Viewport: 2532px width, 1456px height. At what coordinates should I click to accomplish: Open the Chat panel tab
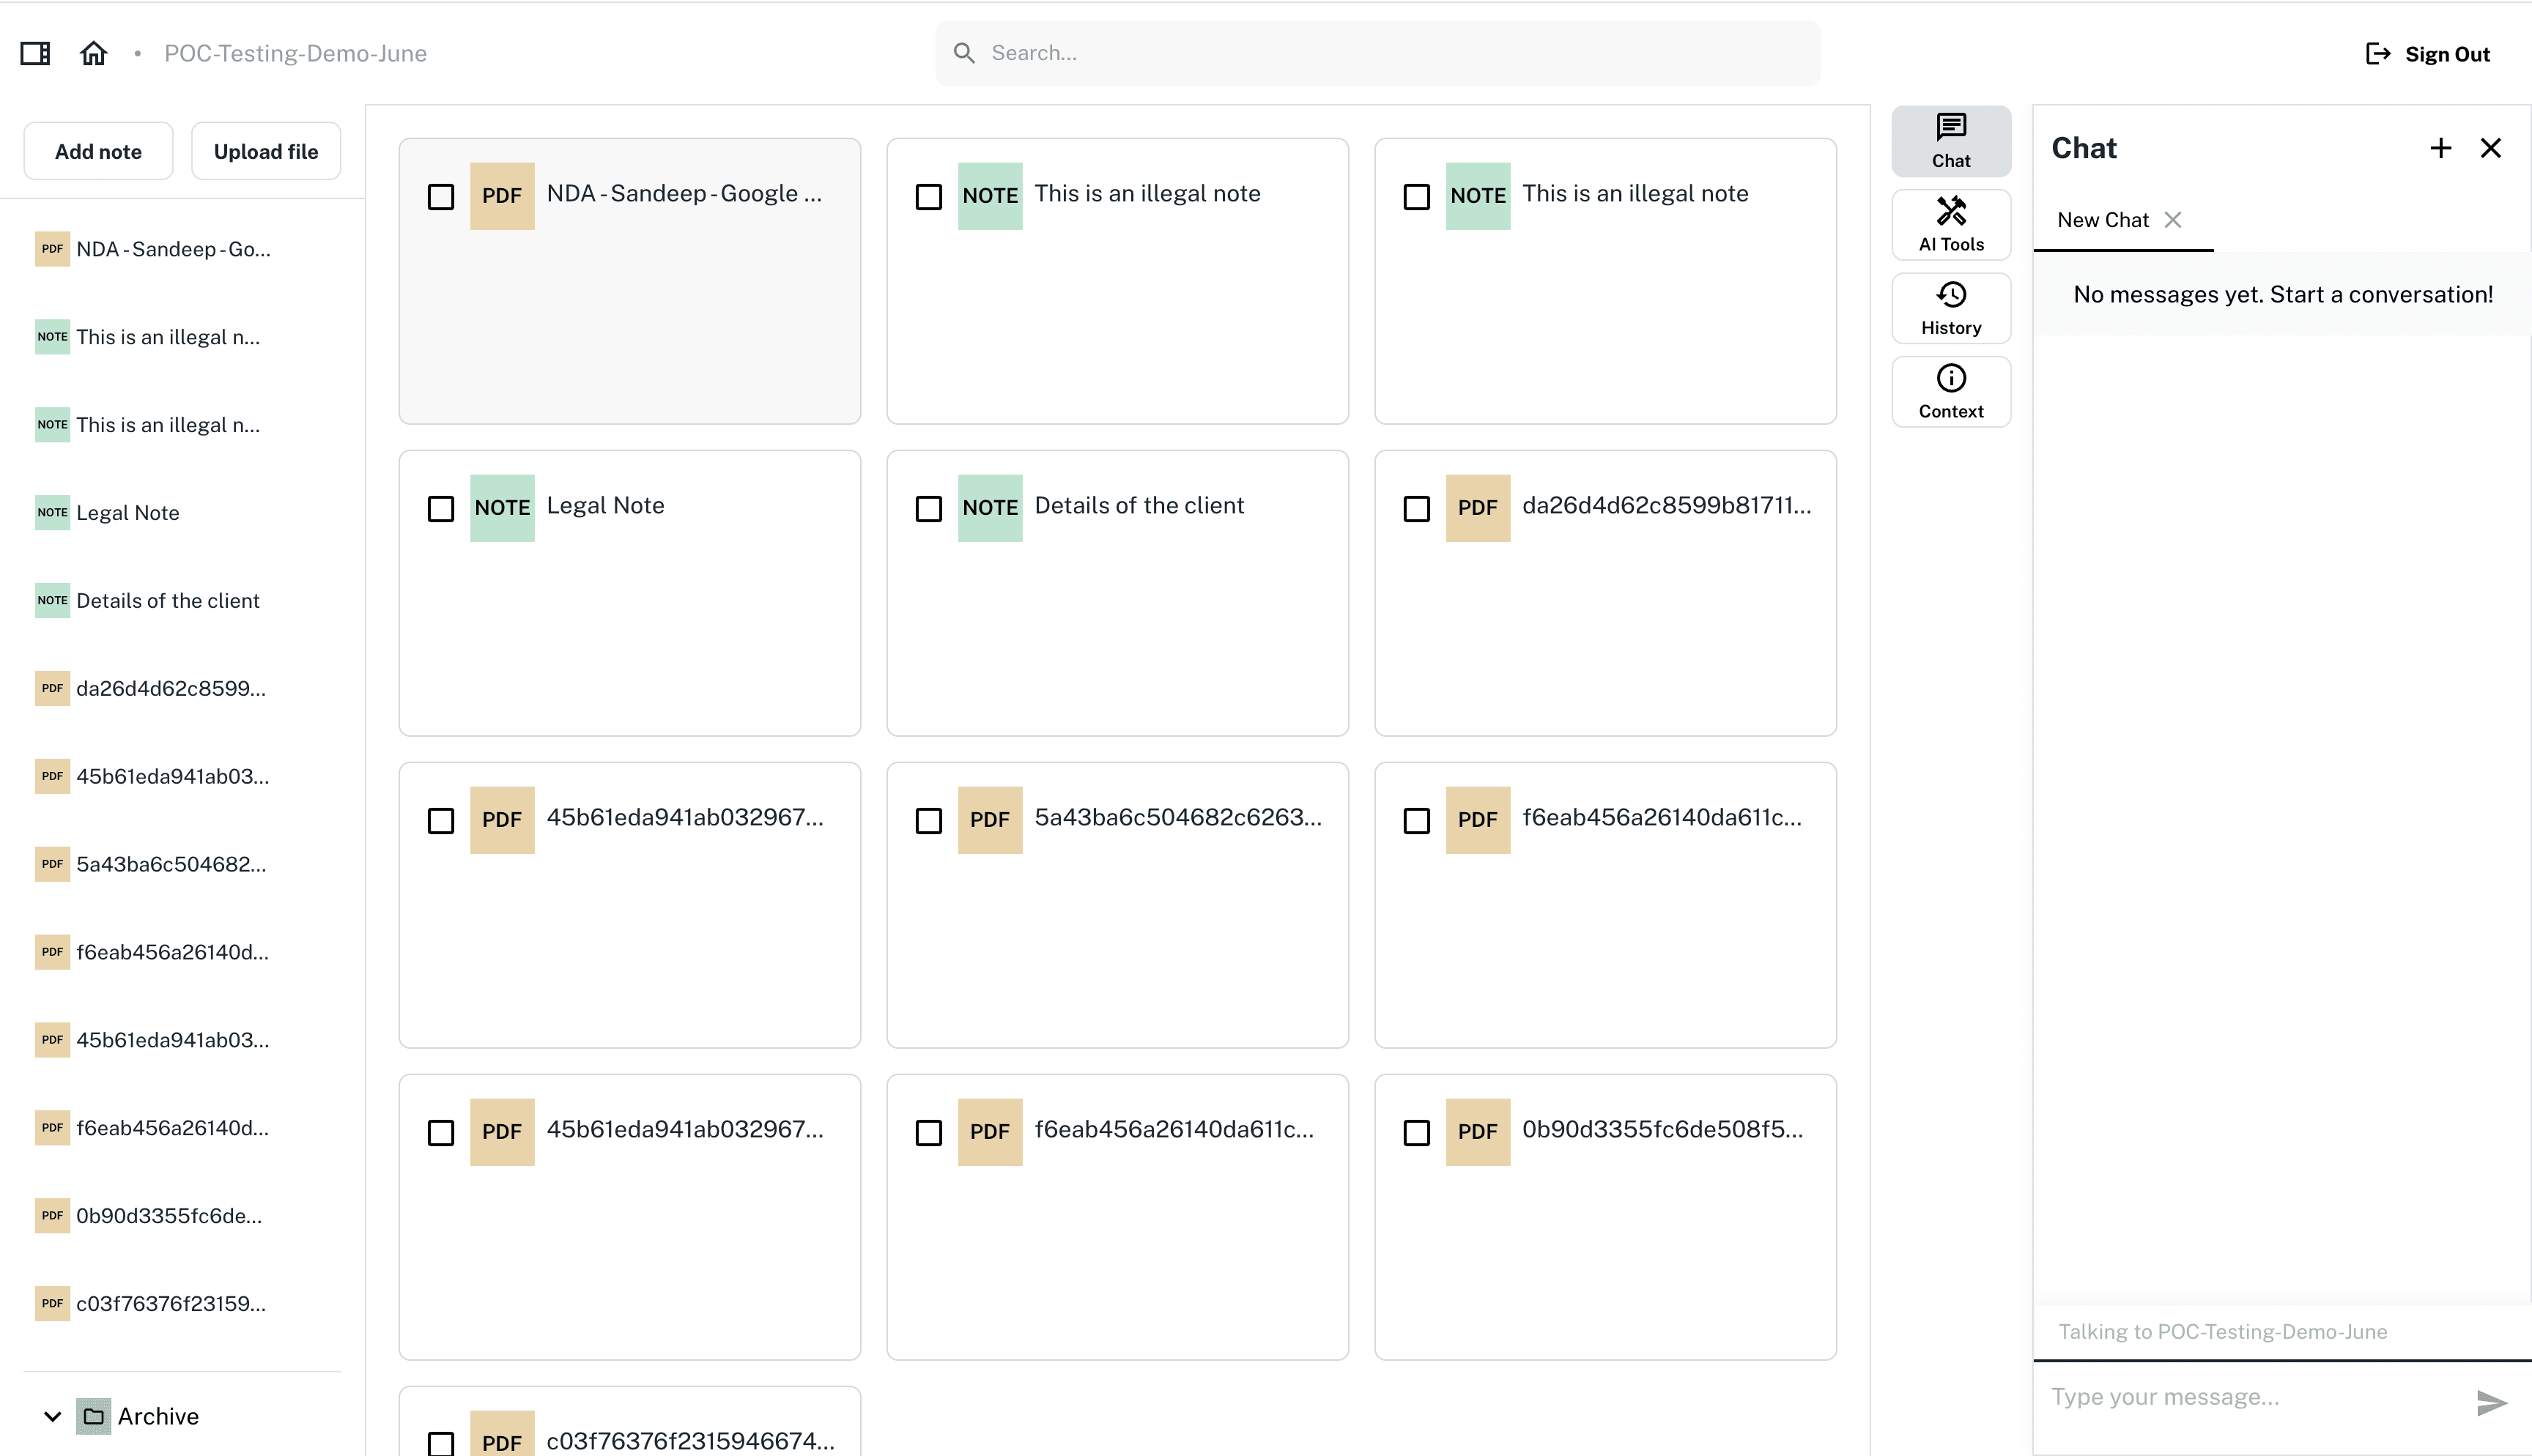[x=1950, y=141]
